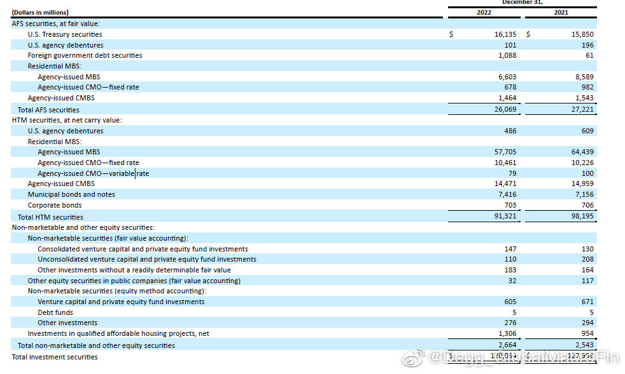
Task: Click value 183 for investments without determinable value
Action: point(510,270)
